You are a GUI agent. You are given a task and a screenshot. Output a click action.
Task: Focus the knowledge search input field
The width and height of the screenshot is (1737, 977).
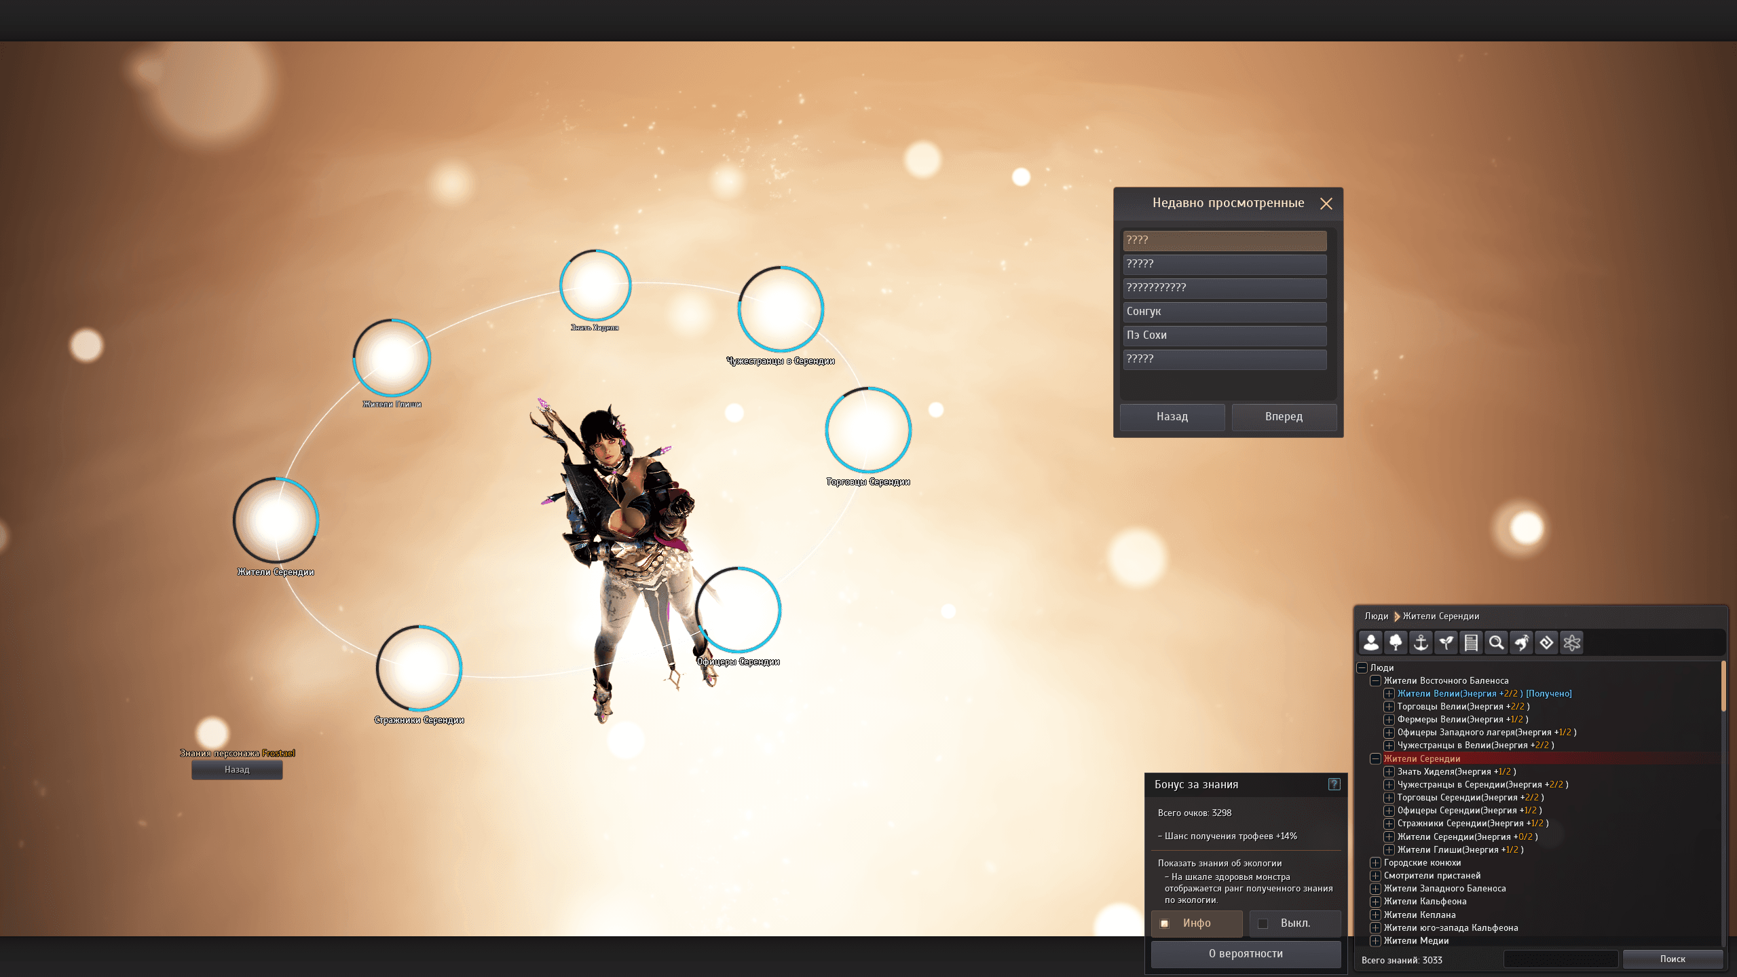tap(1561, 959)
